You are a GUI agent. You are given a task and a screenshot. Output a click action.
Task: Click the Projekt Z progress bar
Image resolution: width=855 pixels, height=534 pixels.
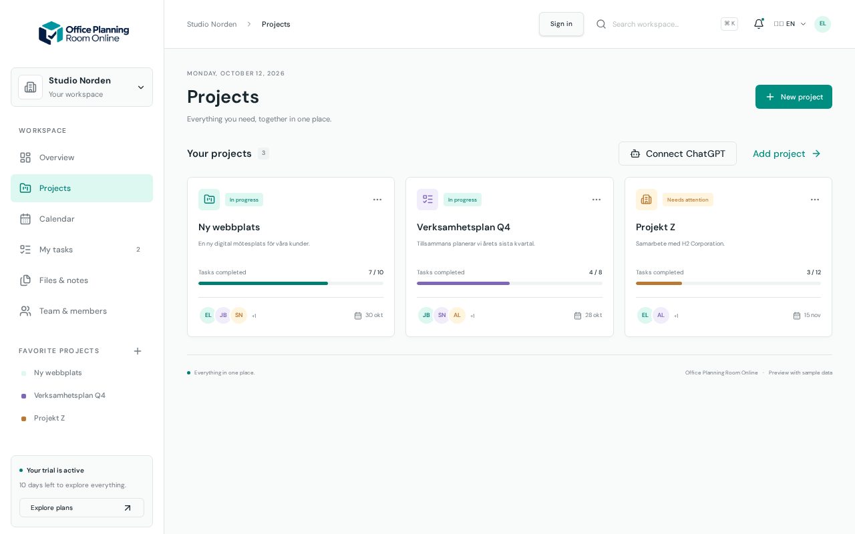click(x=728, y=284)
